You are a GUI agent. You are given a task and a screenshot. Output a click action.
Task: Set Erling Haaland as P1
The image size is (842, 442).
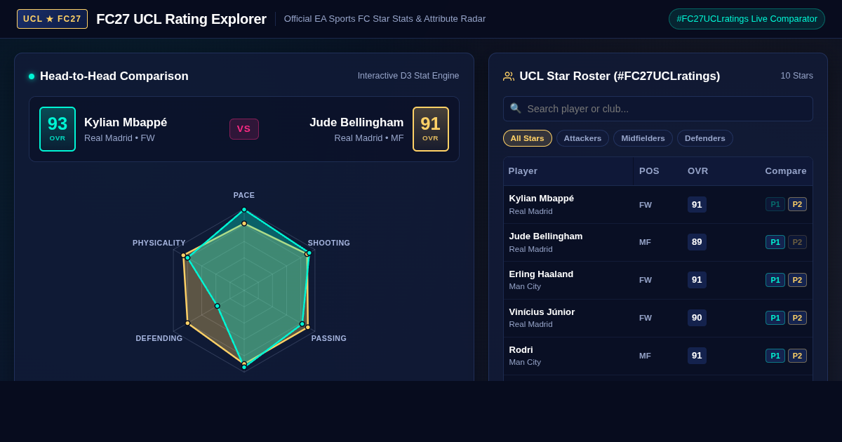775,280
